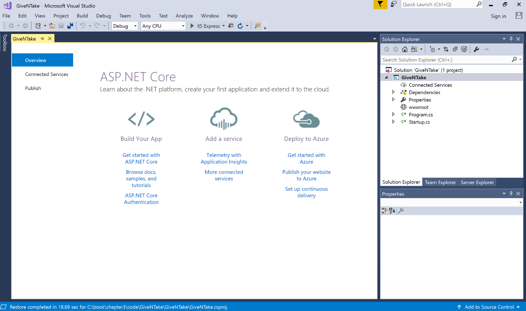This screenshot has width=526, height=311.
Task: Click the Refresh circular arrow icon
Action: tap(240, 26)
